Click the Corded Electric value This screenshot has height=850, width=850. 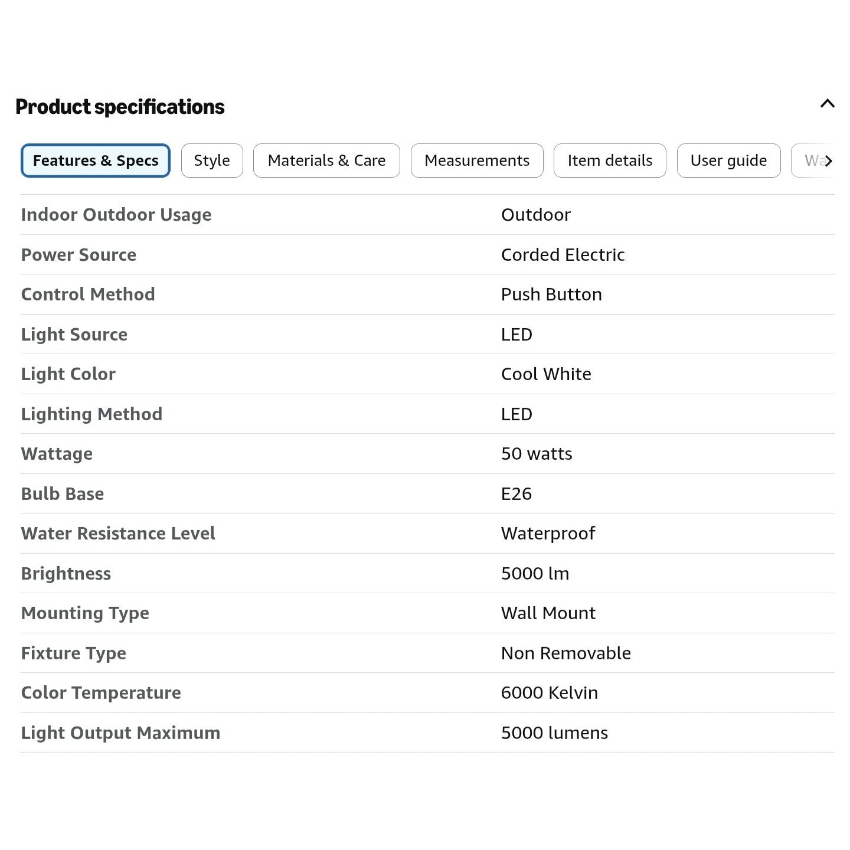(563, 254)
